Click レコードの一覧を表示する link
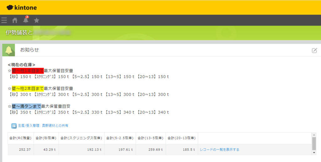The width and height of the screenshot is (321, 162). point(219,149)
